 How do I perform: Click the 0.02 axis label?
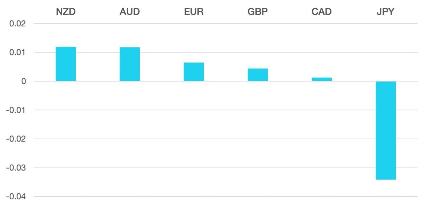(x=17, y=24)
